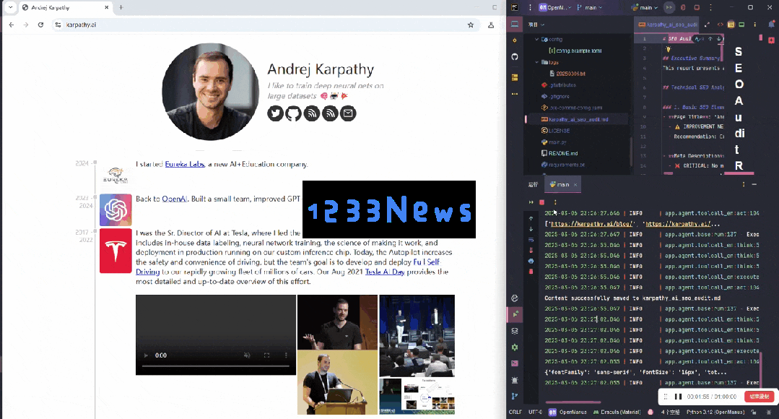Switch markdown editor to preview-only view
Viewport: 779px width, 419px height.
(x=741, y=25)
